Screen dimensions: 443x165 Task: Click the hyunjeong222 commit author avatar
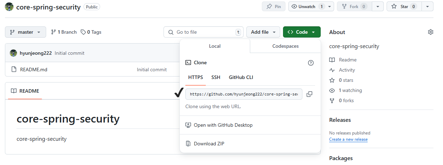(x=13, y=53)
